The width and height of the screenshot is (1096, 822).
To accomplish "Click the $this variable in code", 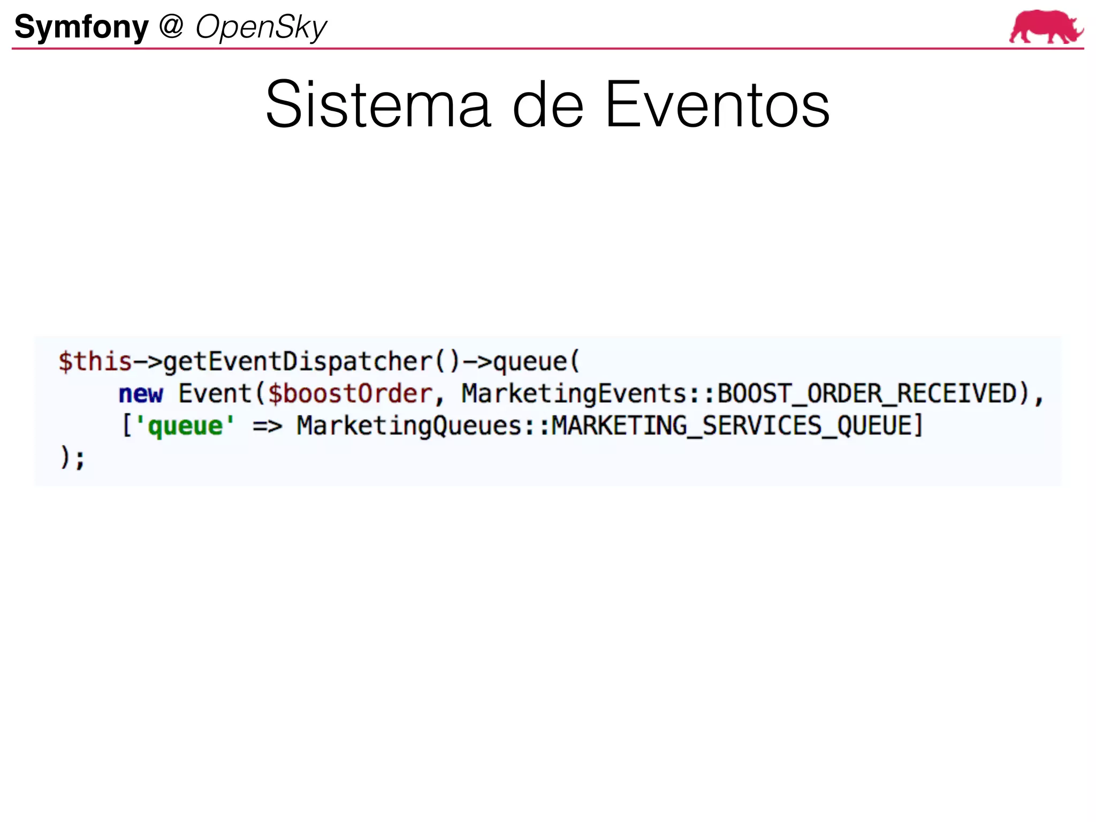I will (x=95, y=362).
